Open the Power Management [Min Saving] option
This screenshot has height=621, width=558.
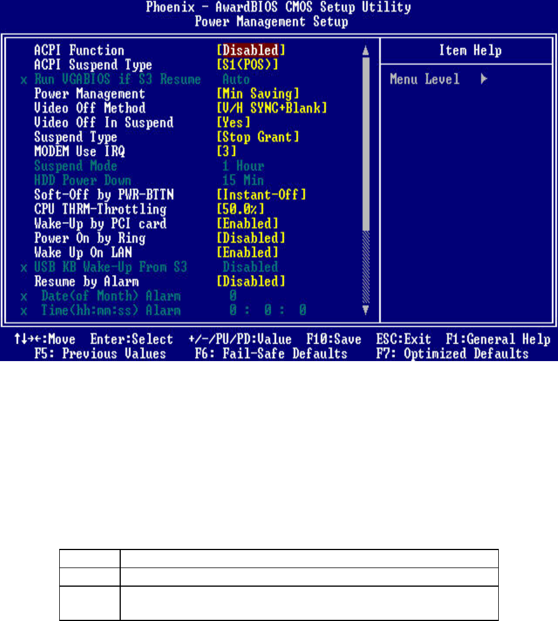pyautogui.click(x=258, y=94)
